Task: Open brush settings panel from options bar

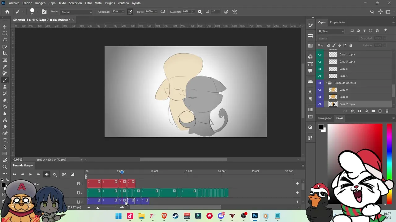Action: tap(44, 12)
